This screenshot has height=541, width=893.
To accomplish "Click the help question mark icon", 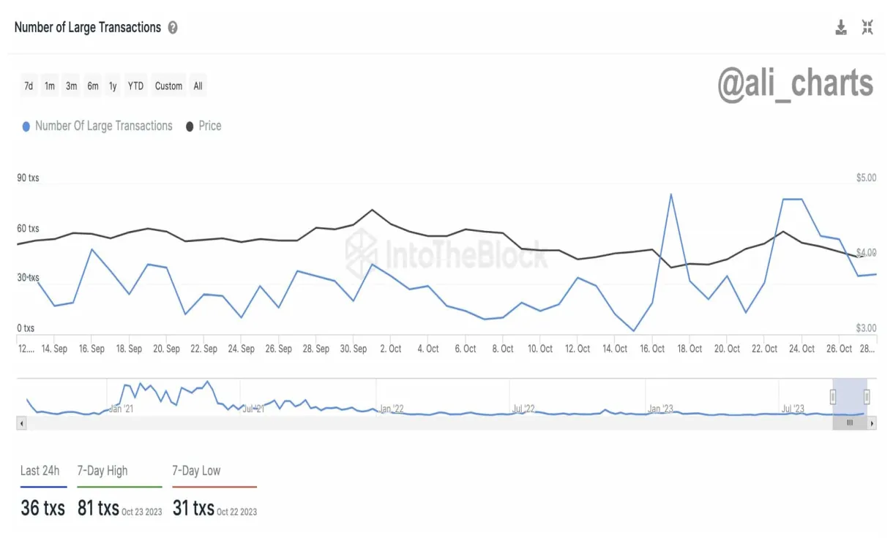I will pyautogui.click(x=173, y=28).
